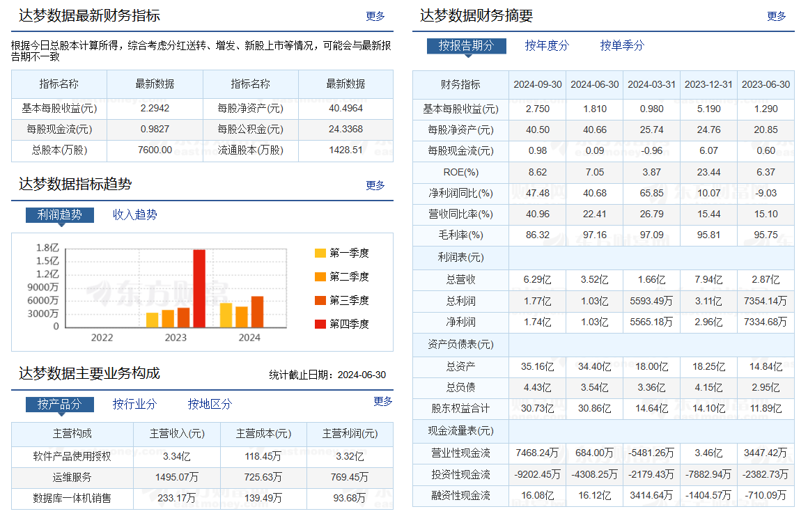The image size is (808, 516).
Task: Click the 主营收入(元) column header
Action: (x=177, y=434)
